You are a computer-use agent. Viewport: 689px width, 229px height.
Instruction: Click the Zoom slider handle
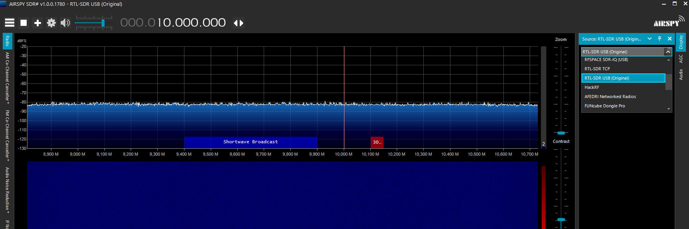pyautogui.click(x=561, y=133)
